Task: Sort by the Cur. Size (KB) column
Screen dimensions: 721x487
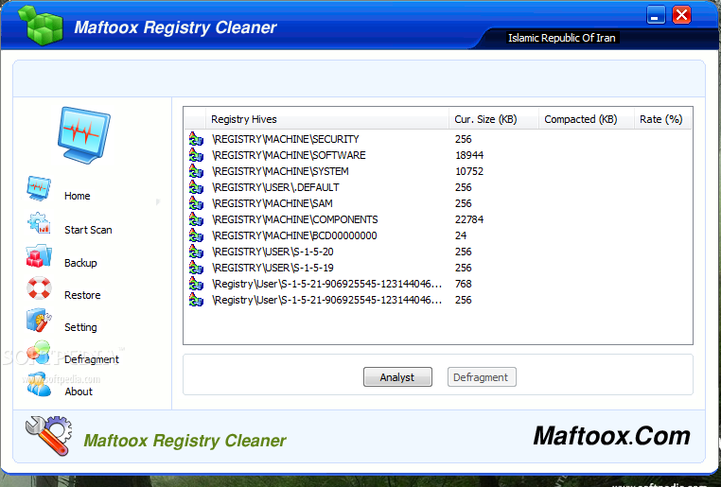Action: [x=493, y=119]
